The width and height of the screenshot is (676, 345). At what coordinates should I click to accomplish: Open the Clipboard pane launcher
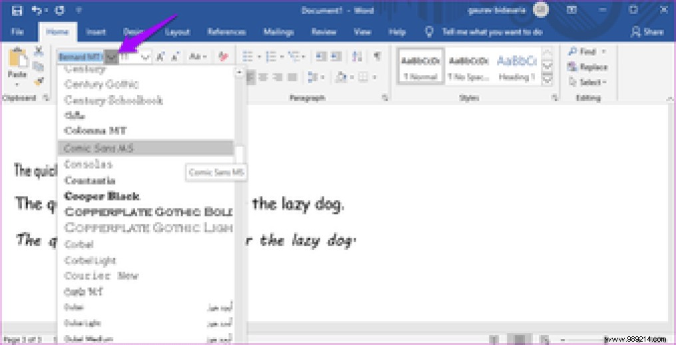click(46, 99)
